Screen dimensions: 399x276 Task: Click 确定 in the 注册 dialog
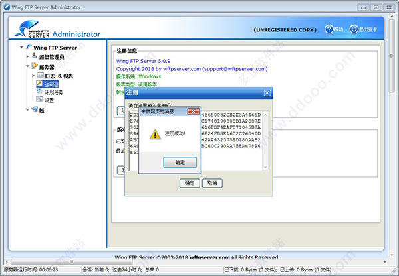[x=190, y=183]
